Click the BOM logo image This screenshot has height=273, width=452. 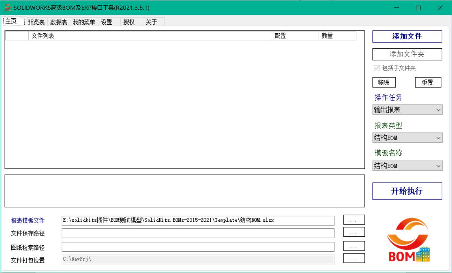pos(409,240)
